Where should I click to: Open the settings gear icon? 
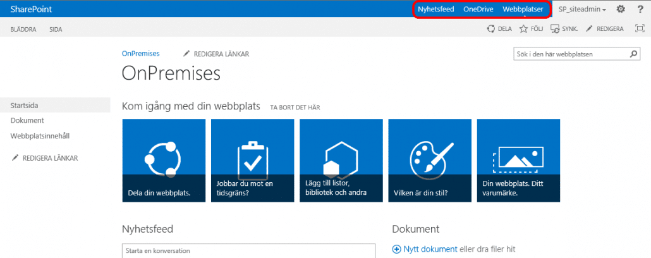pyautogui.click(x=621, y=9)
